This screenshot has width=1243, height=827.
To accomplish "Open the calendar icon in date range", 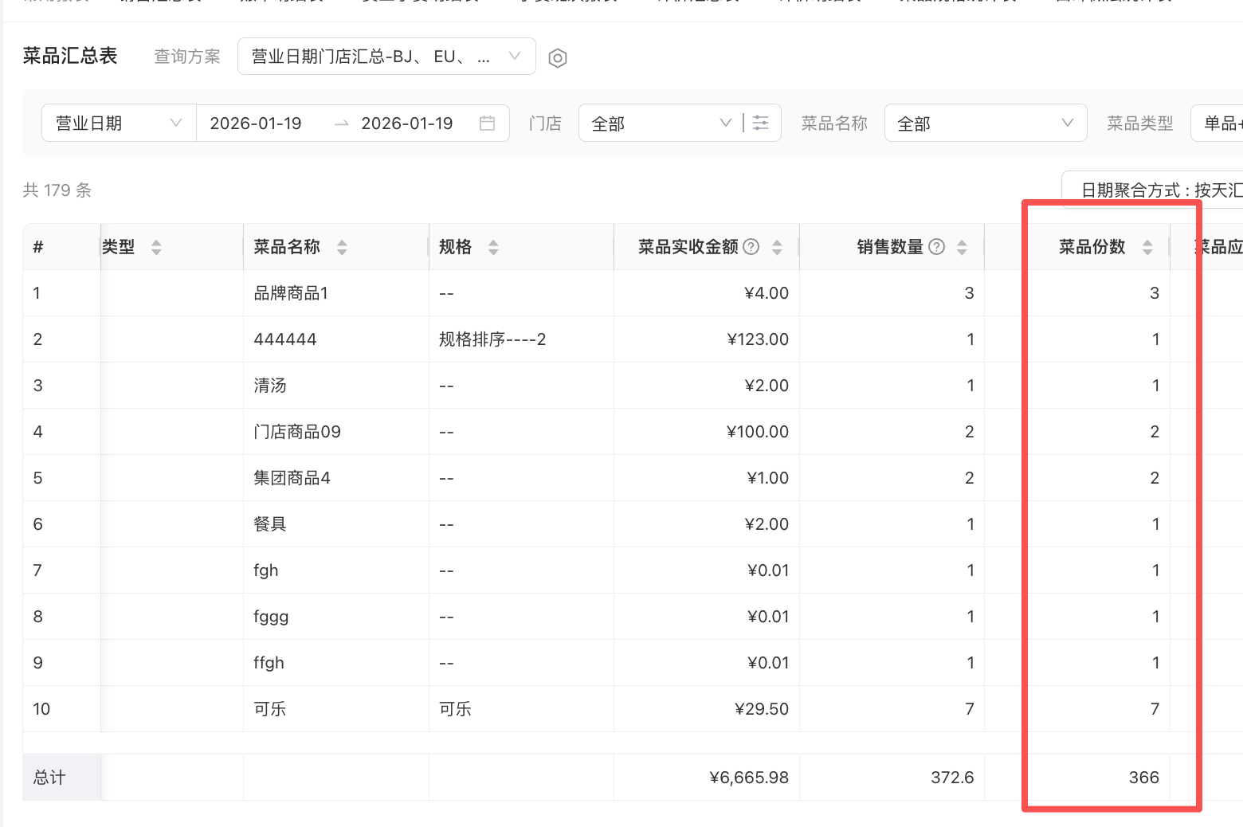I will pos(487,123).
